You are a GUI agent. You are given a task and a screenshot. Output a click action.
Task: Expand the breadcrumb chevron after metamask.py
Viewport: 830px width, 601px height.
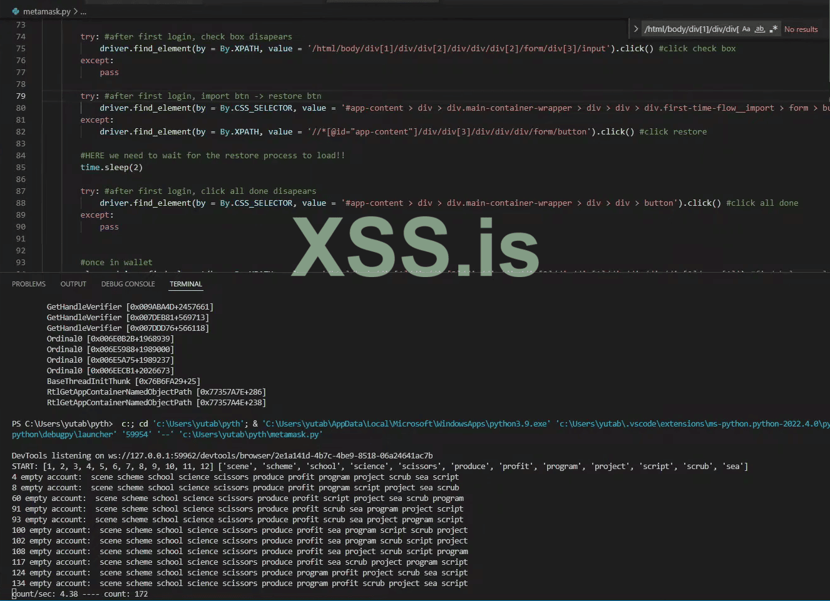[x=75, y=11]
